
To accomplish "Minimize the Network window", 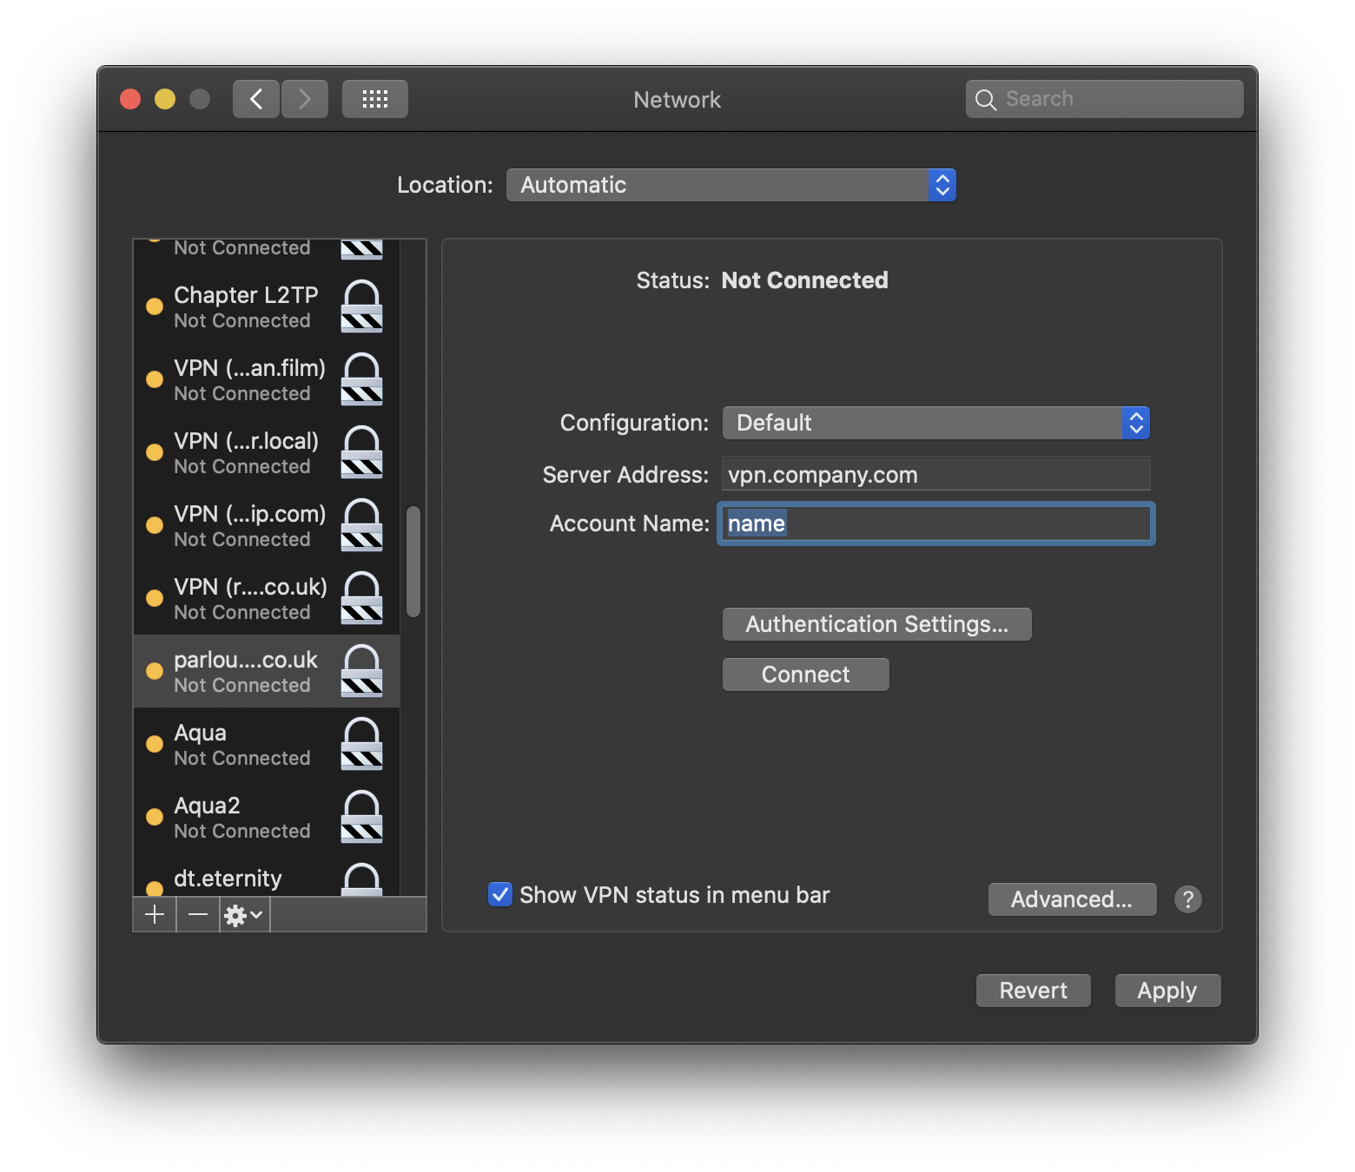I will [x=165, y=99].
